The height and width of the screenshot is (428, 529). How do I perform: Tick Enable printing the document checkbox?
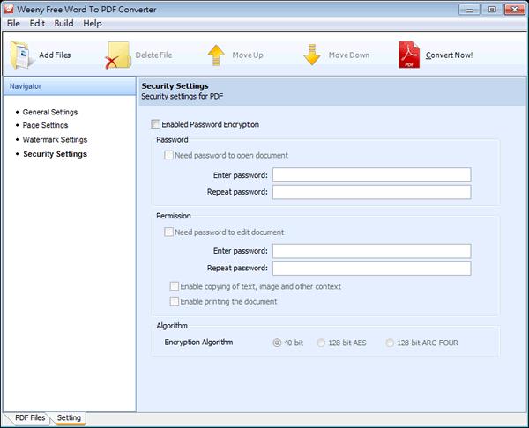174,301
